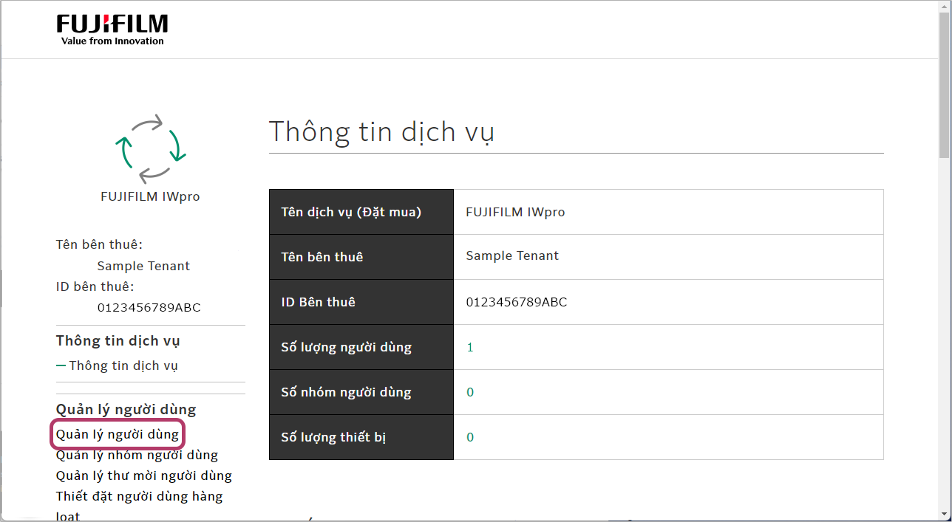Click sidebar section heading Thông tin dịch vụ

pos(118,340)
